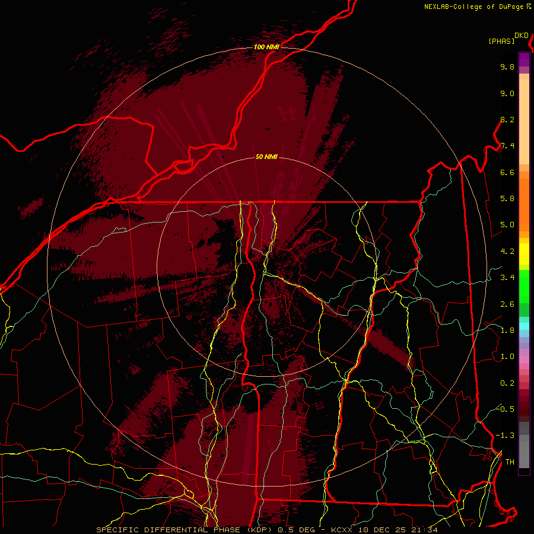Click the 3.4 scale value
This screenshot has width=534, height=534.
(507, 278)
